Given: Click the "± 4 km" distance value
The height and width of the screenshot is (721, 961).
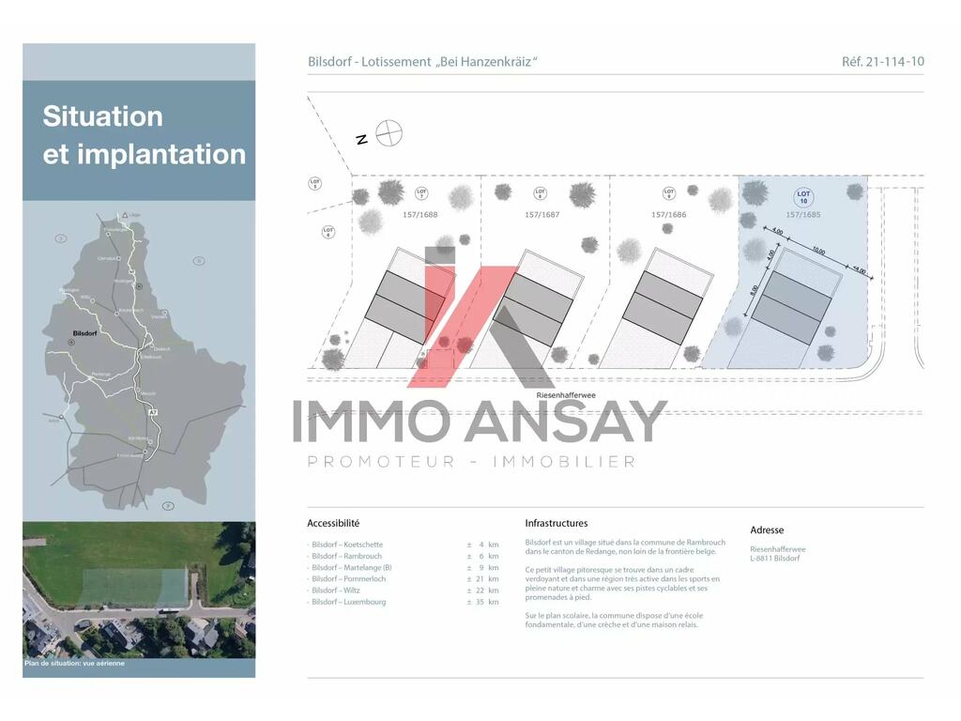Looking at the screenshot, I should (483, 545).
